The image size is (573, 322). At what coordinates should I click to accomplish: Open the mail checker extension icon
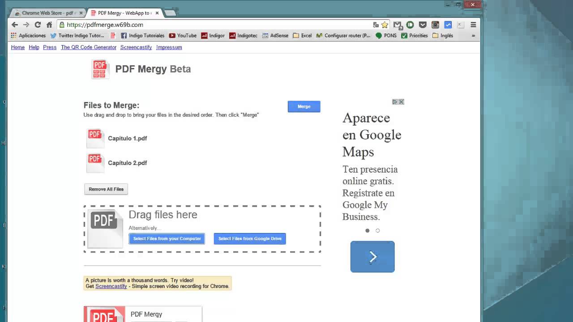(397, 25)
